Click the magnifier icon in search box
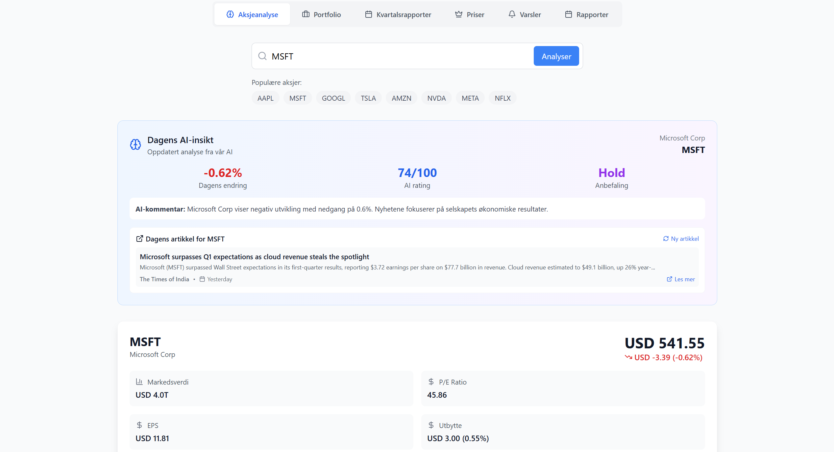This screenshot has width=834, height=452. pos(262,56)
